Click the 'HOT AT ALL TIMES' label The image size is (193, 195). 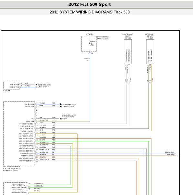pos(90,34)
